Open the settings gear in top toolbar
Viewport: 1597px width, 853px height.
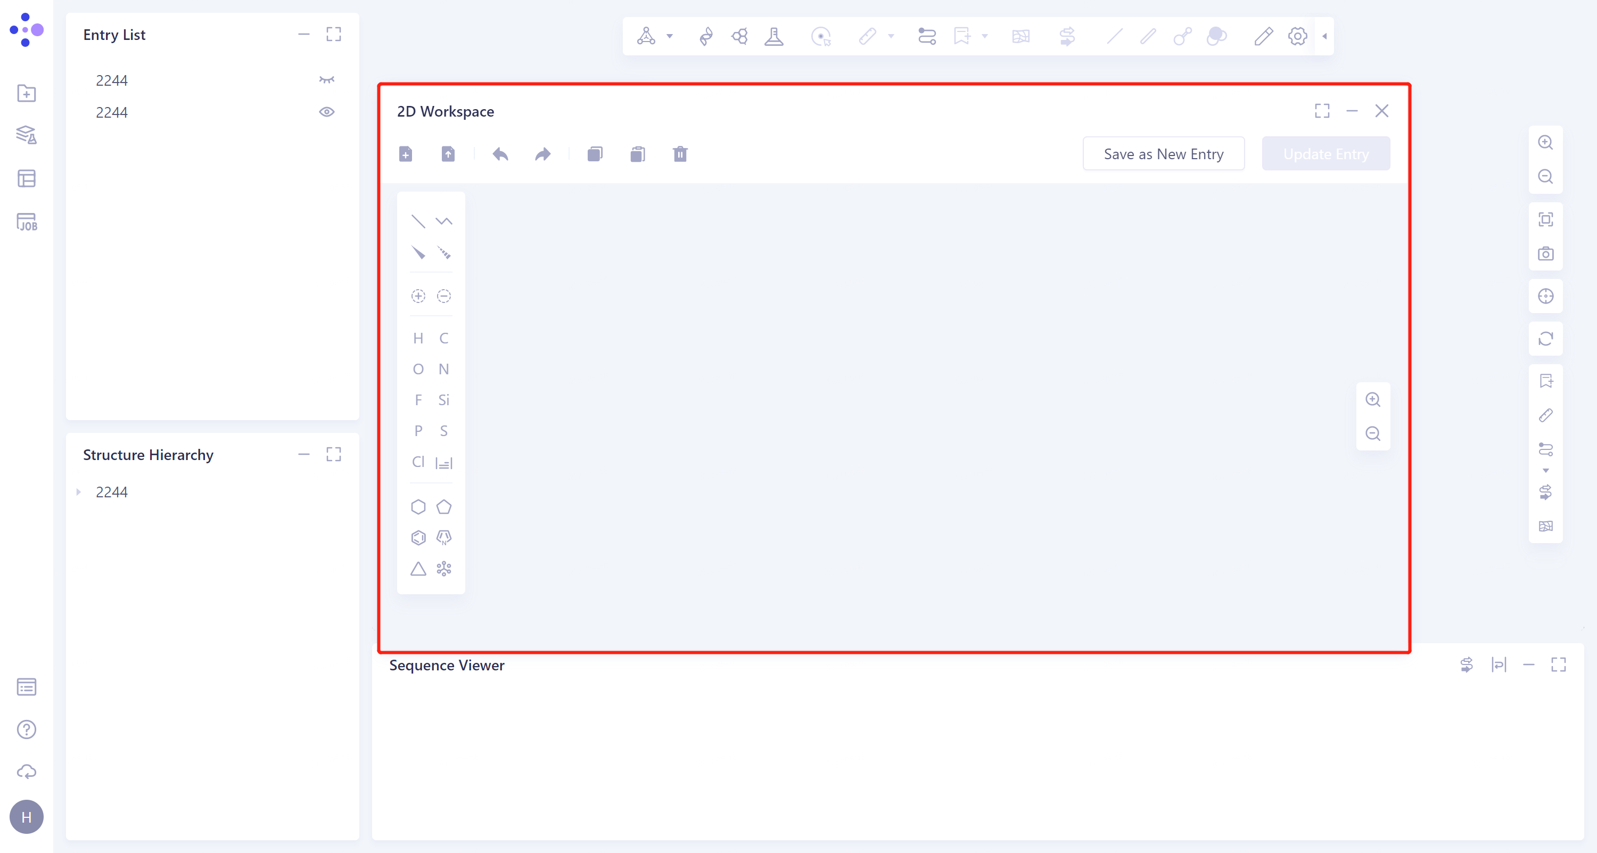click(x=1298, y=36)
